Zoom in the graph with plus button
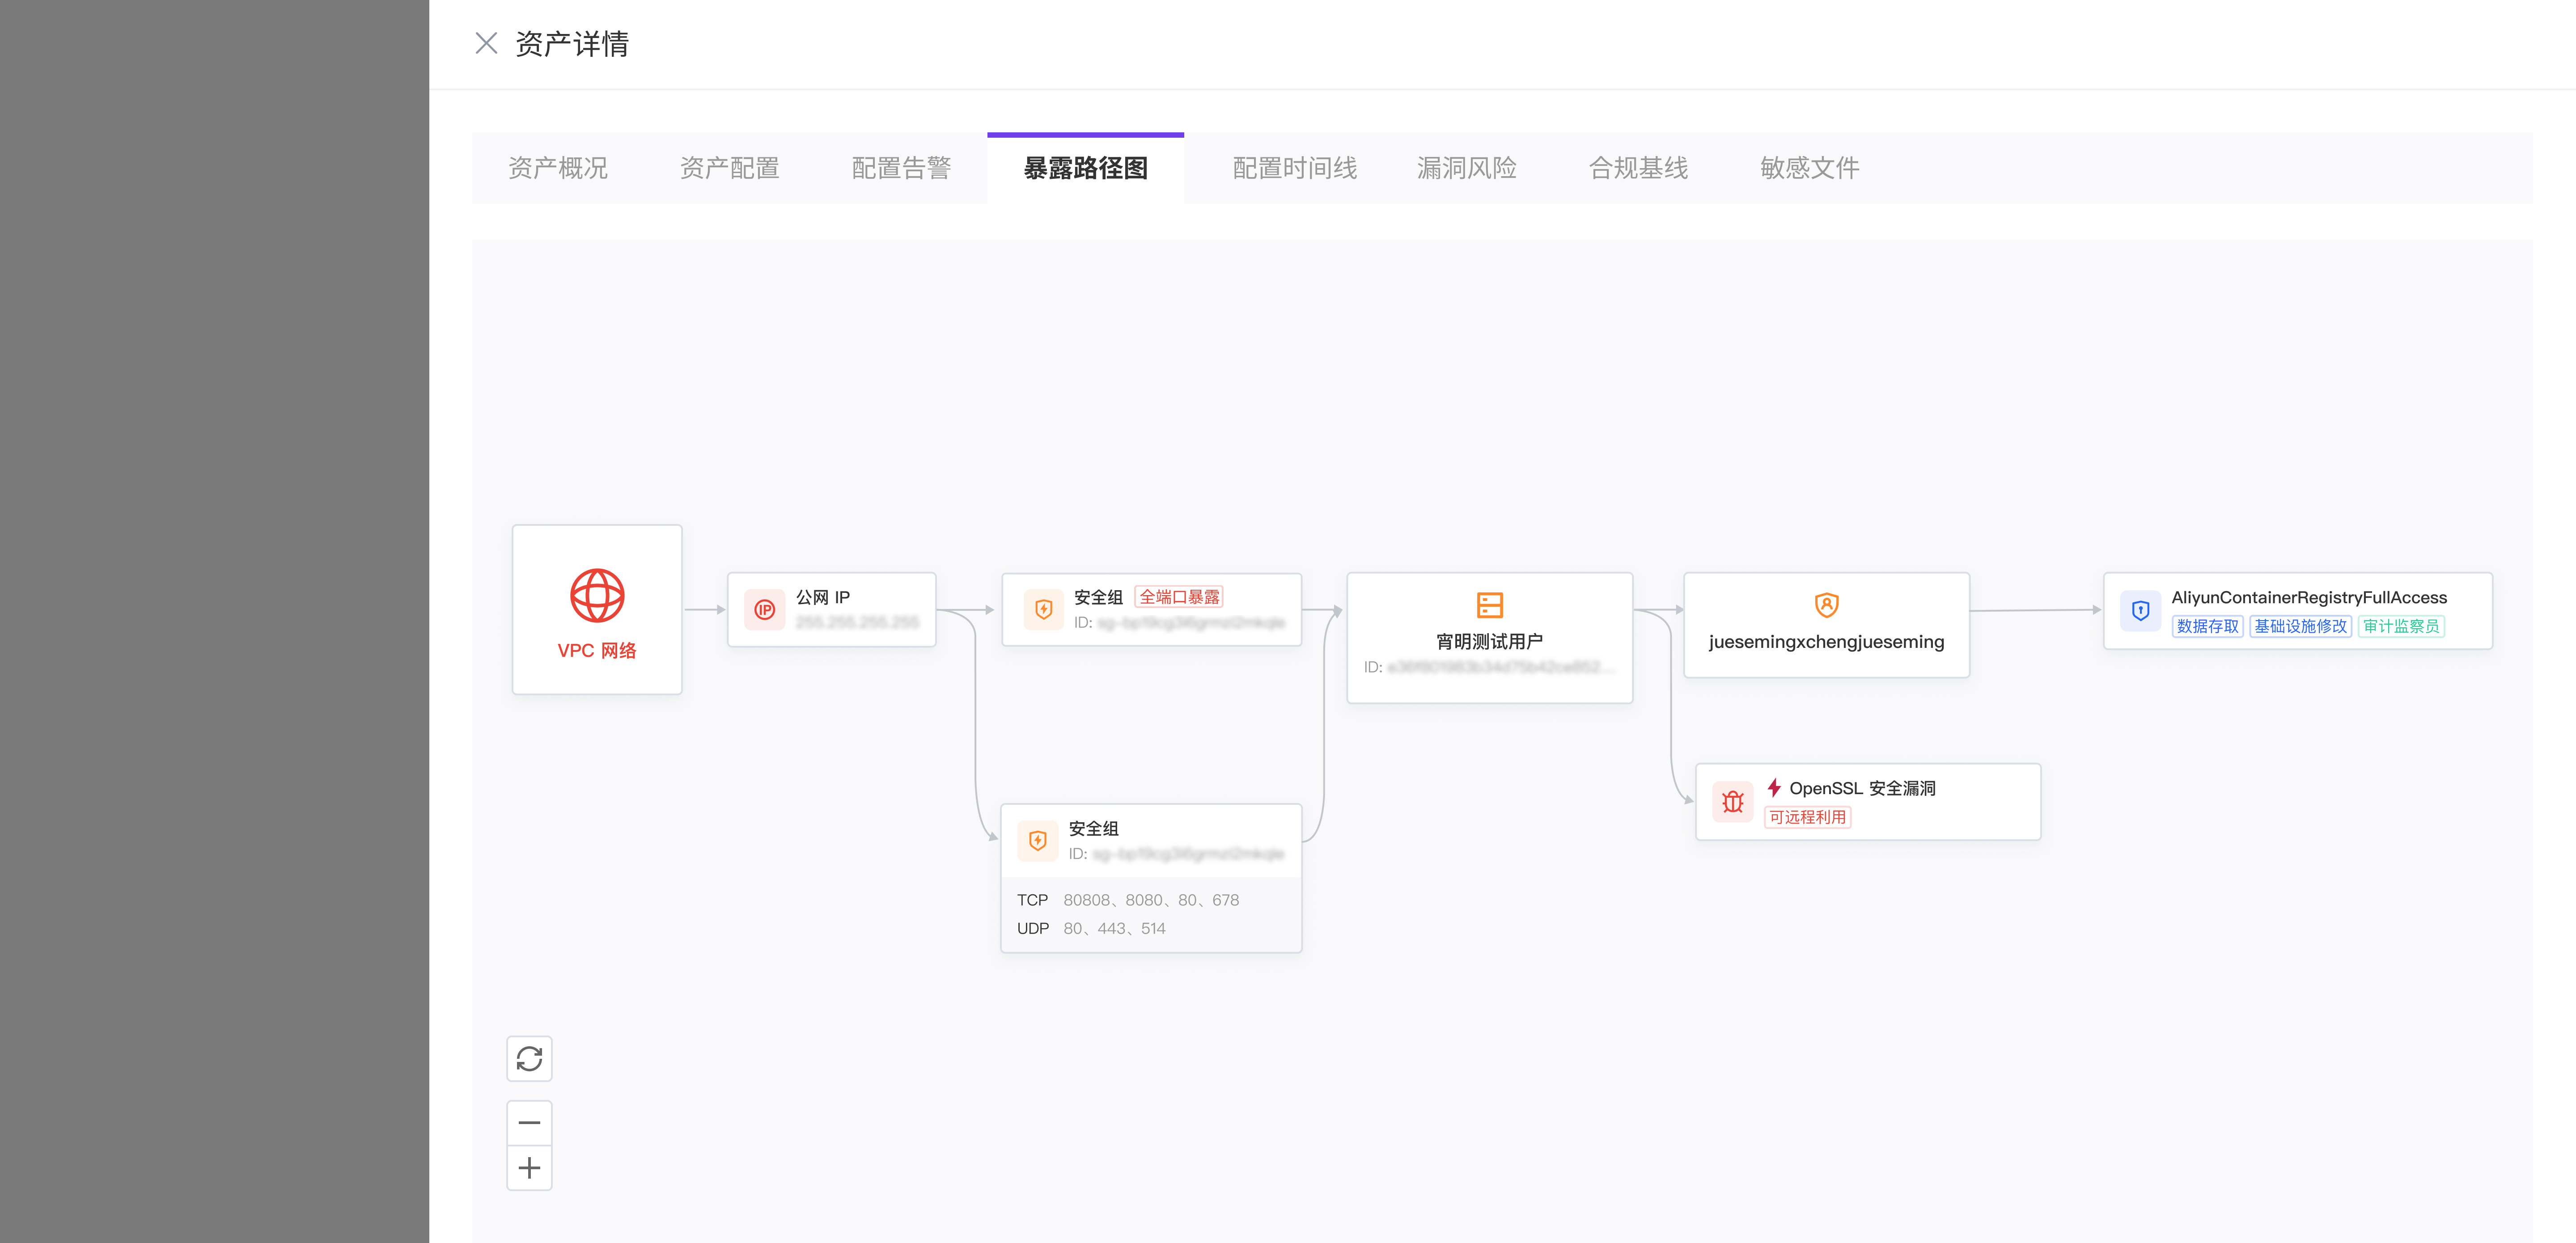The height and width of the screenshot is (1243, 2576). pyautogui.click(x=529, y=1167)
